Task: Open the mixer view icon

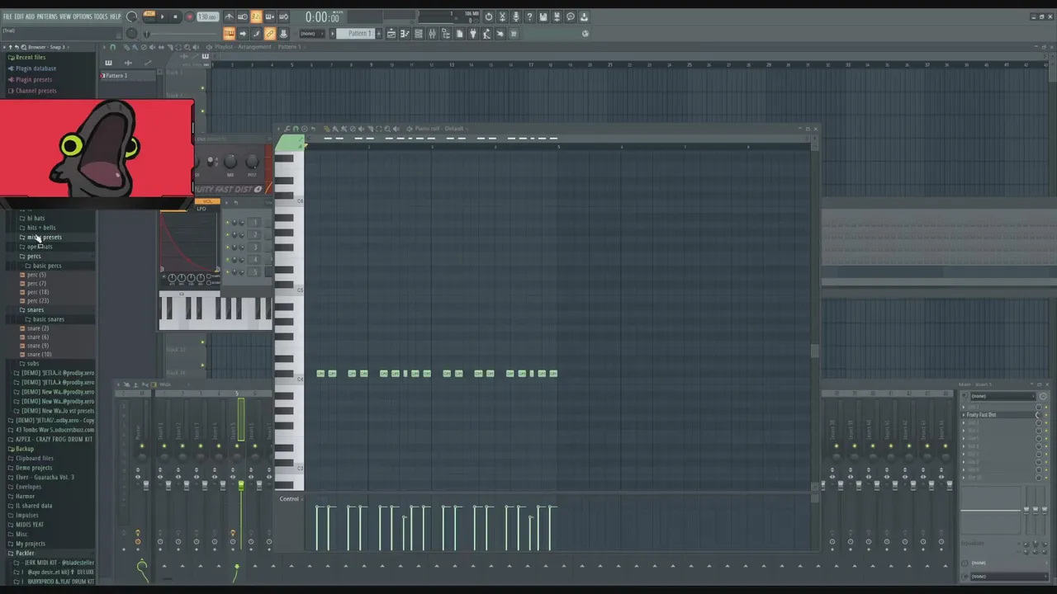Action: point(432,33)
